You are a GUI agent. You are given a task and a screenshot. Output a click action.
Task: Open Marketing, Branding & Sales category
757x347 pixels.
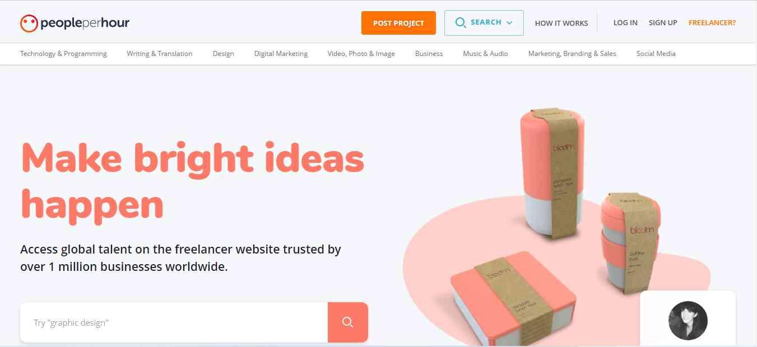(x=572, y=54)
